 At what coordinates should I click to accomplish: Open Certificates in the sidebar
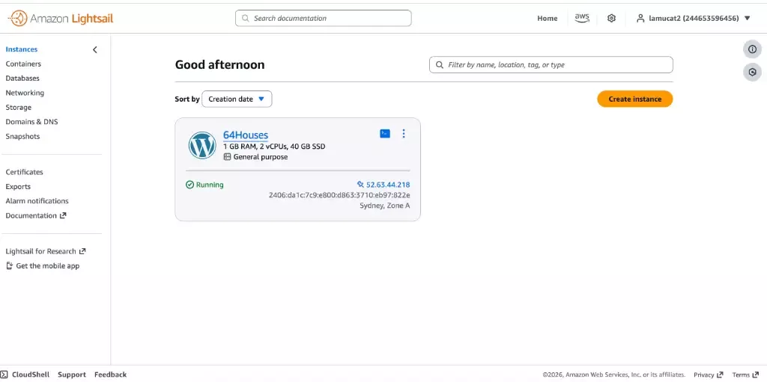pos(25,172)
